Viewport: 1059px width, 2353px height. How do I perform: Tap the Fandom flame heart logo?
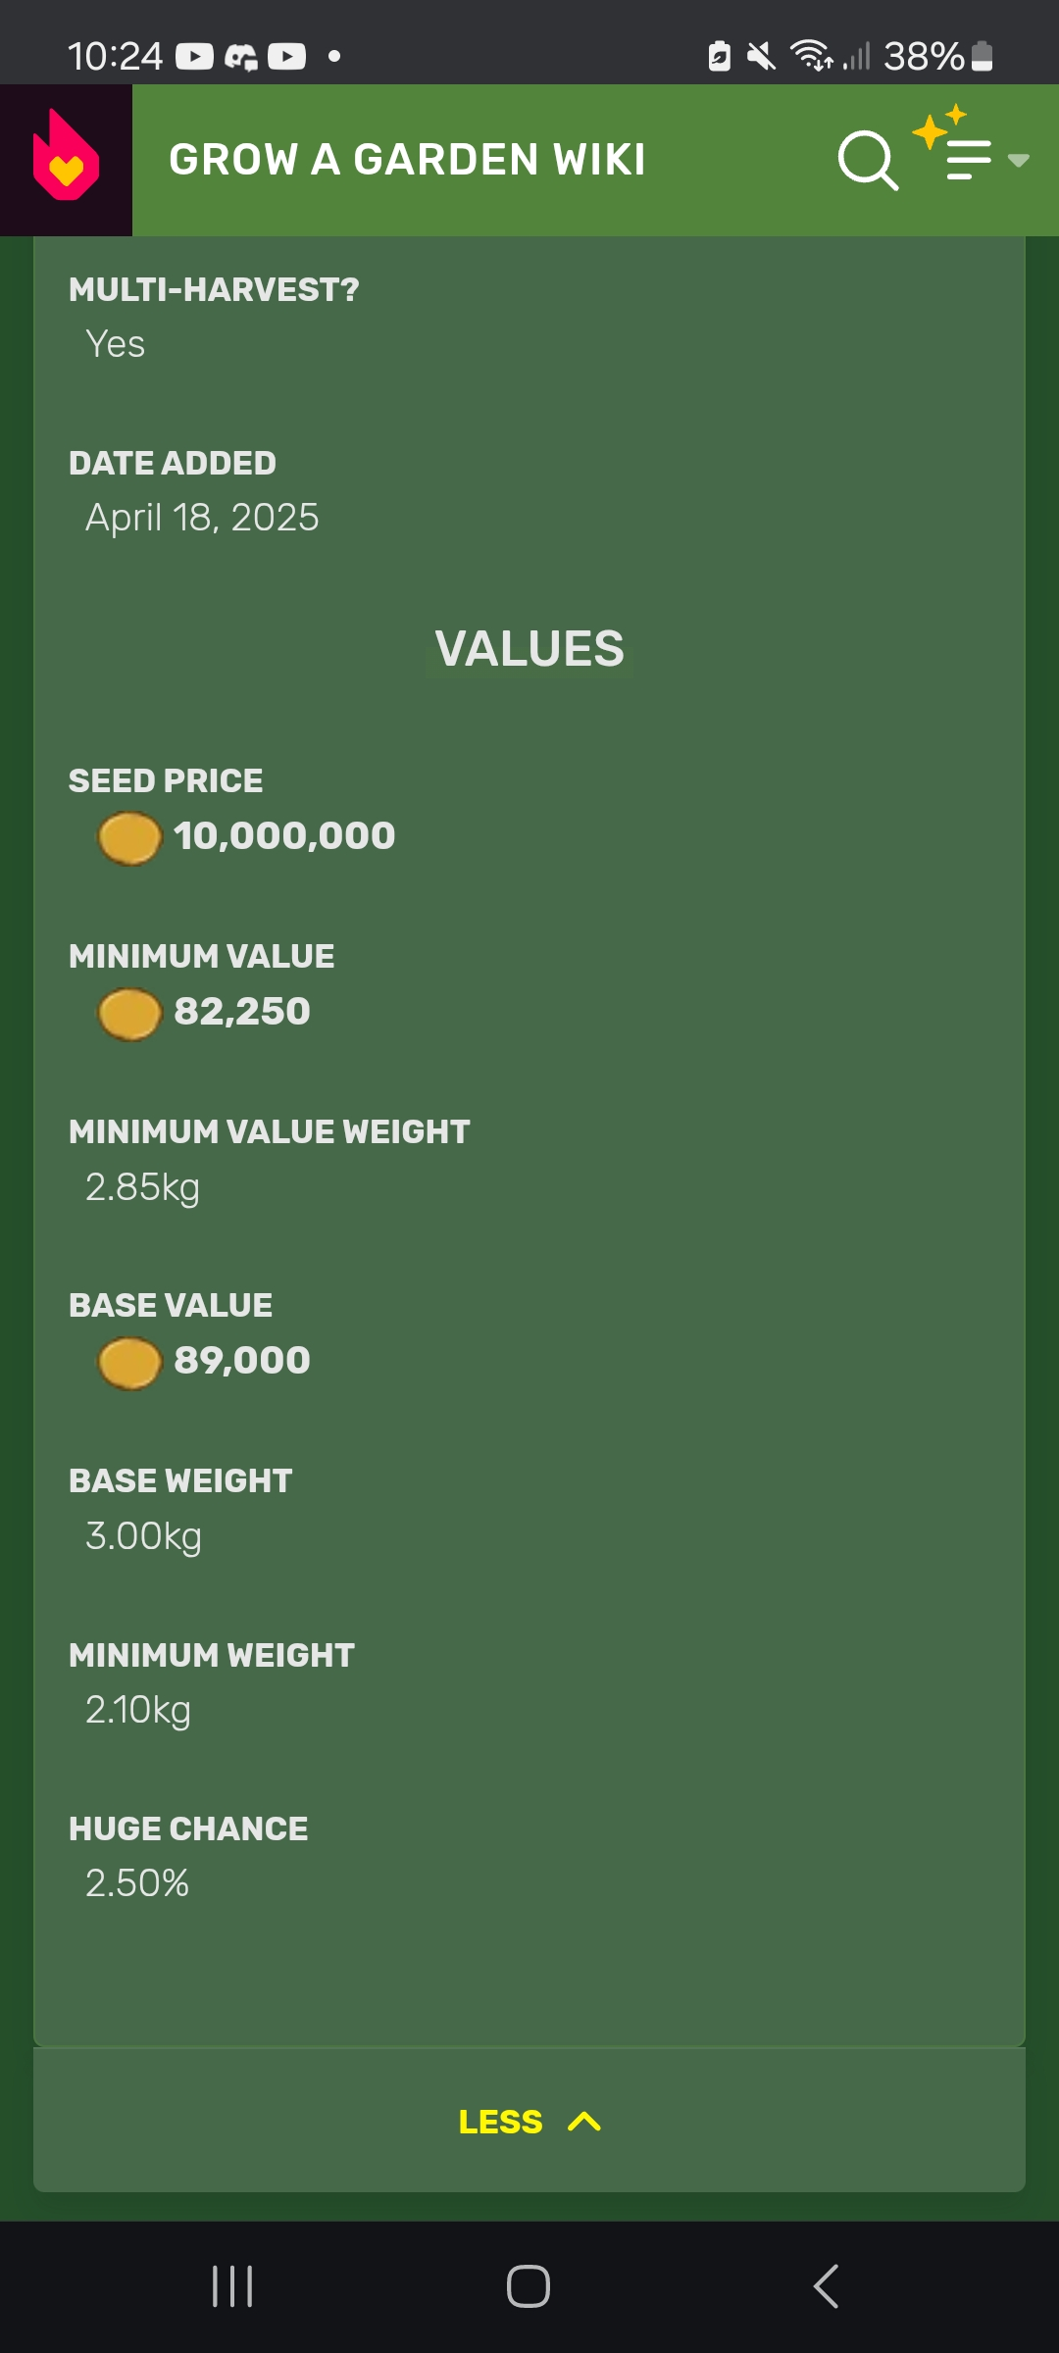[66, 159]
